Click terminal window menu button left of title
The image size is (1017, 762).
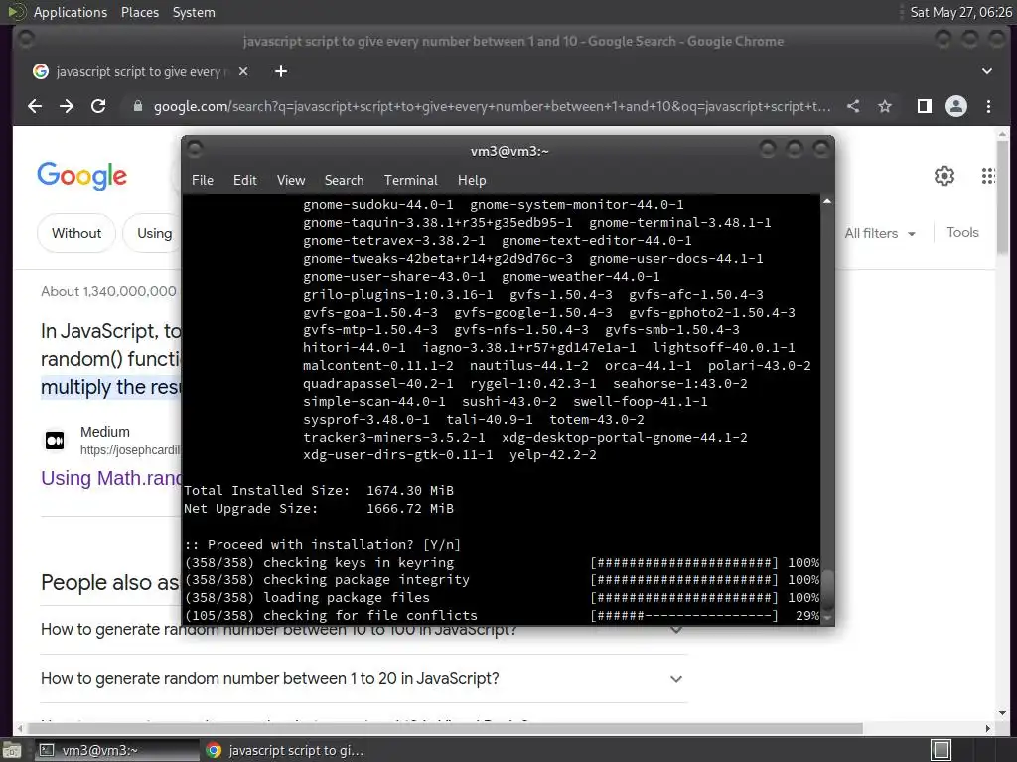point(195,150)
